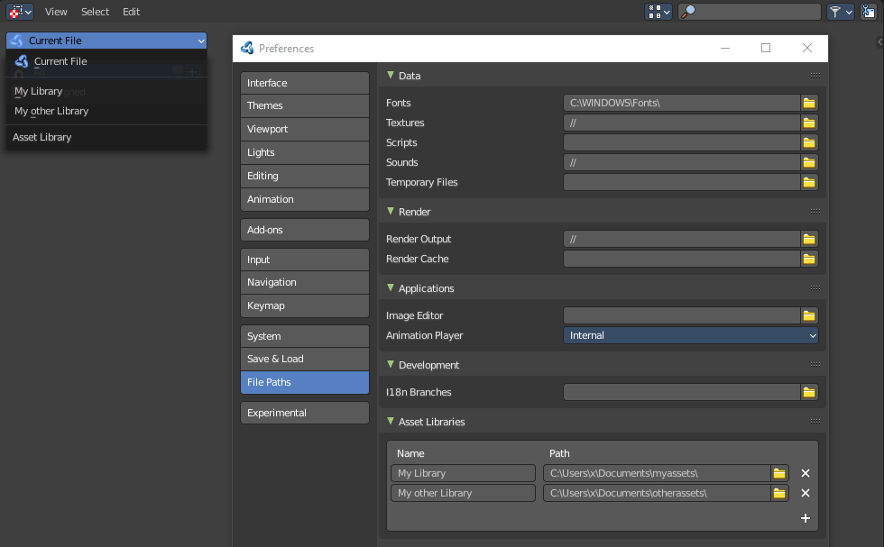Open the display mode thumbnails dropdown

pos(658,12)
